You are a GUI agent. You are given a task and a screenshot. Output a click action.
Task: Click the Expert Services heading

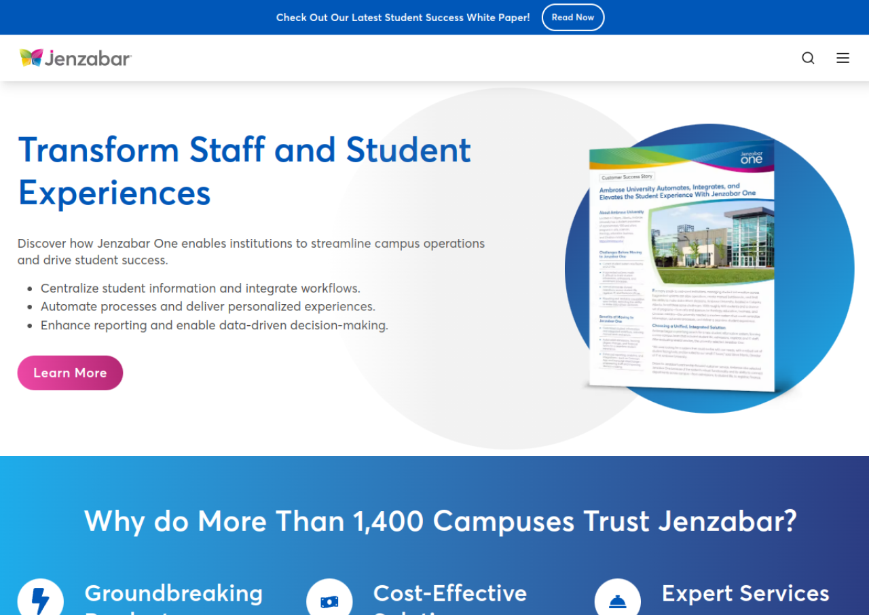(745, 593)
